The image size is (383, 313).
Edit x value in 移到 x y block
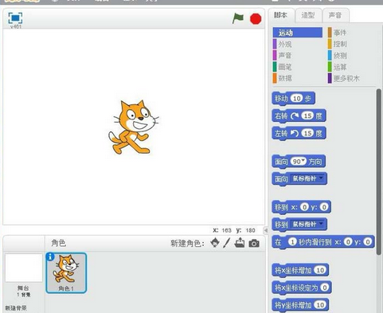pos(305,207)
